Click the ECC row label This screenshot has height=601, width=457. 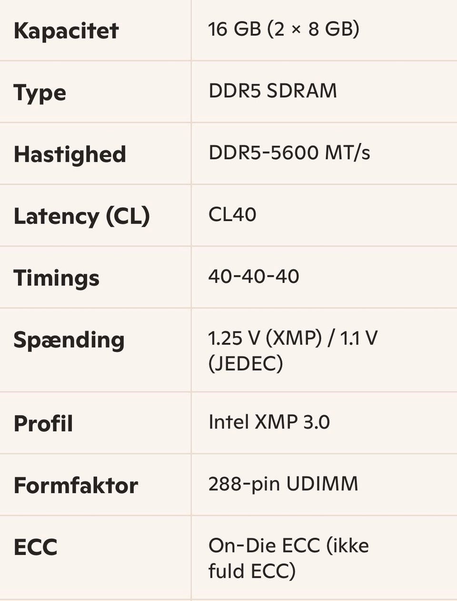(35, 547)
